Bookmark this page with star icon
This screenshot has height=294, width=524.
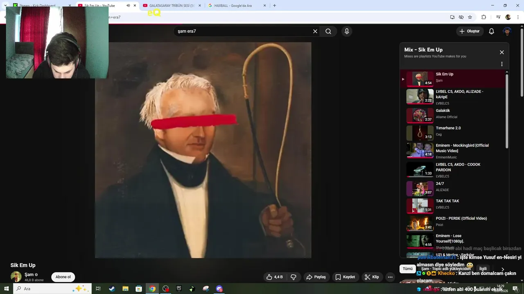pyautogui.click(x=470, y=17)
